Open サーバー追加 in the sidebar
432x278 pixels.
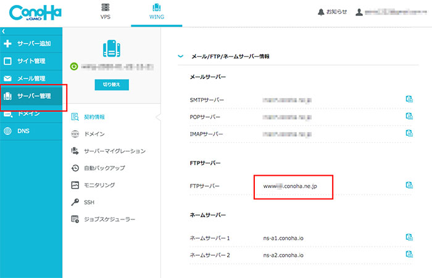31,44
